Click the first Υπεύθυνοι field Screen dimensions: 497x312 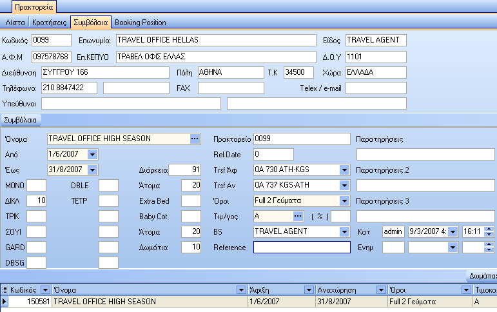point(131,104)
